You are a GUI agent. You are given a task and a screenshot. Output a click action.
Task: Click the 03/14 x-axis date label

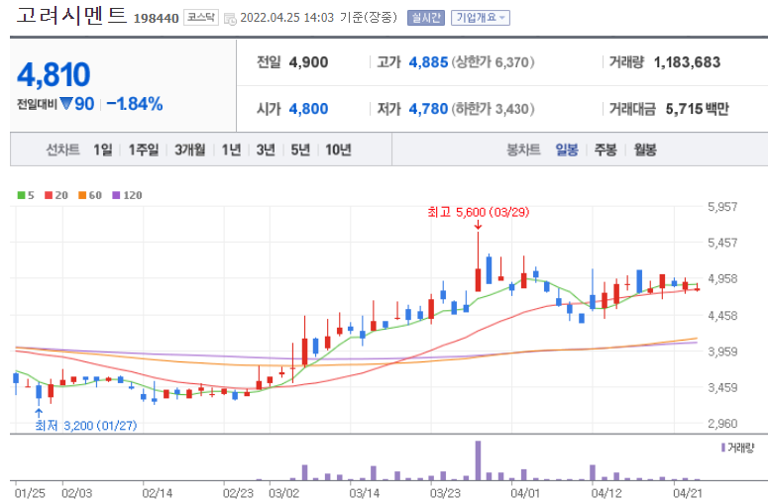[364, 493]
